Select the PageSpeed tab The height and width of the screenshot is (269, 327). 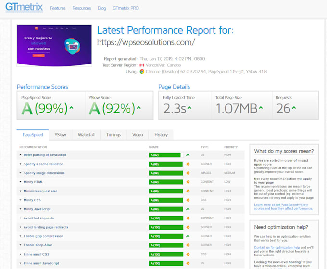point(33,135)
